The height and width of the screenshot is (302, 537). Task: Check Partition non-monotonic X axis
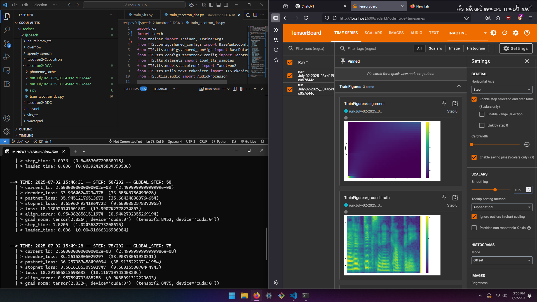[474, 228]
